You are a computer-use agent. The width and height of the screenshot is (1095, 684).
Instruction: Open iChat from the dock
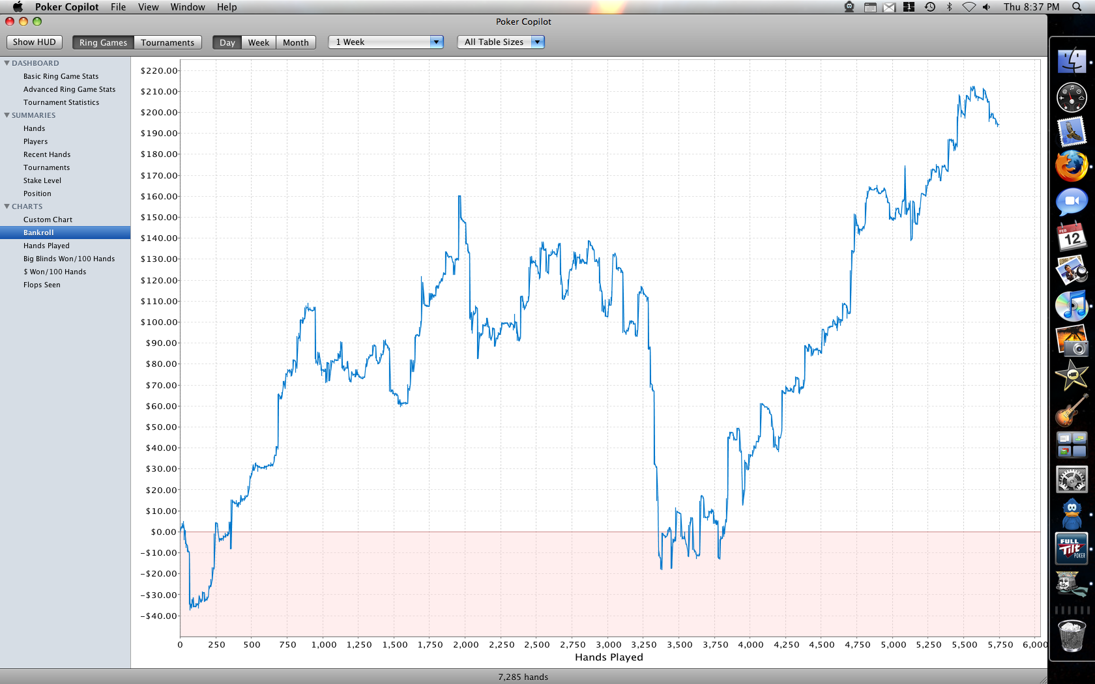tap(1072, 202)
